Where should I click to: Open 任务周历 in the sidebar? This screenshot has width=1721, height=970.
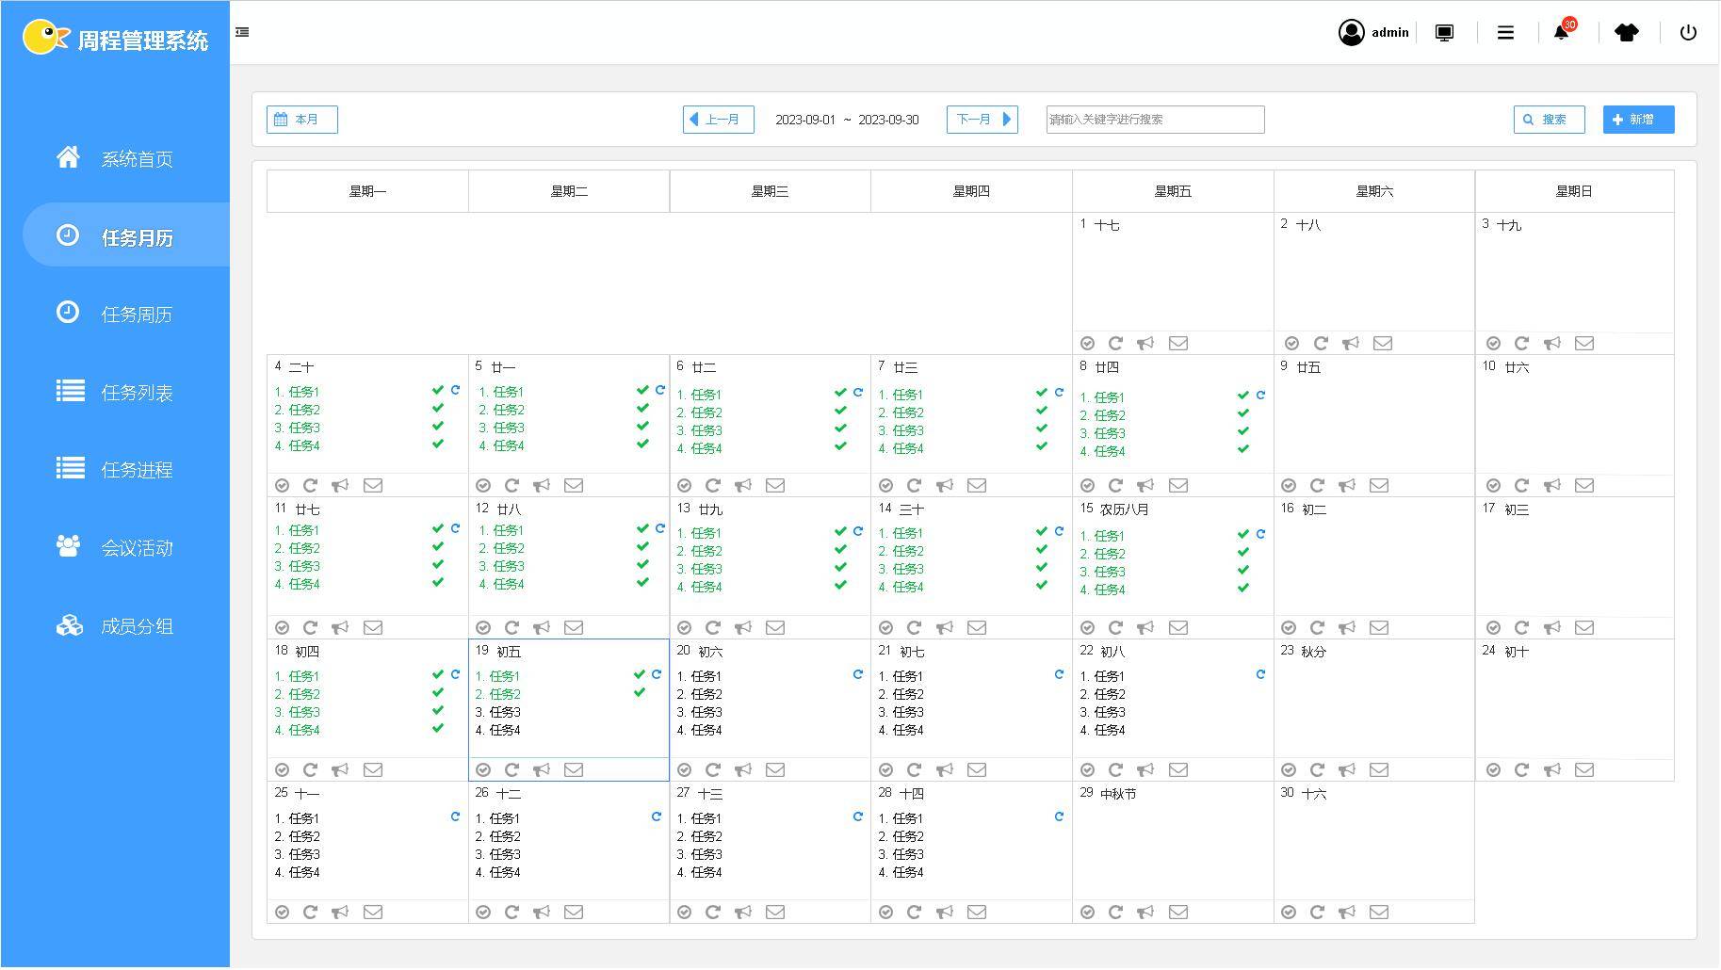[x=137, y=315]
